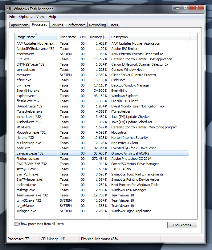Sort by Image Name column header
The image size is (212, 250).
point(36,37)
